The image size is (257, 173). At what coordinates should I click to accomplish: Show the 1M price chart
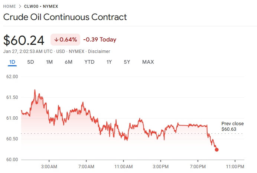pyautogui.click(x=49, y=62)
